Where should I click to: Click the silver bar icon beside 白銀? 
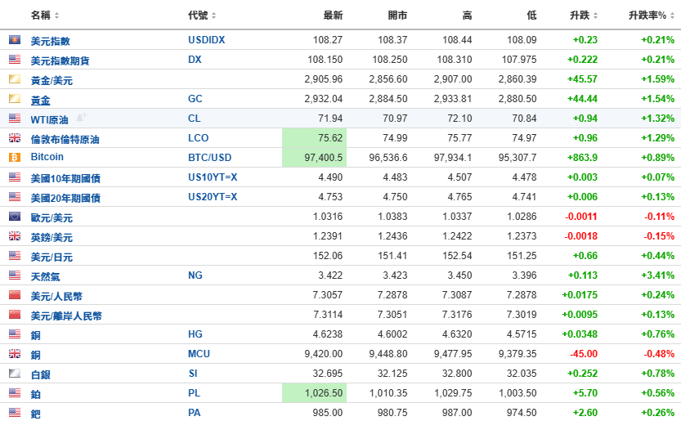[15, 373]
